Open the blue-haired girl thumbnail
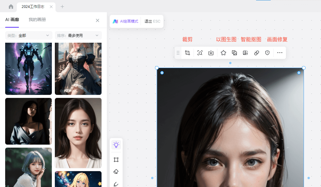Viewport: 321px width, 187px height. point(28,167)
